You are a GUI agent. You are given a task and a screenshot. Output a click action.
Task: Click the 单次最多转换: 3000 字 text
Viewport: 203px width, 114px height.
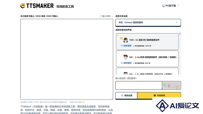pos(143,63)
